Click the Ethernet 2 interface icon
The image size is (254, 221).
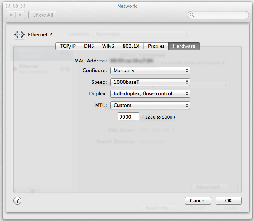pos(19,35)
